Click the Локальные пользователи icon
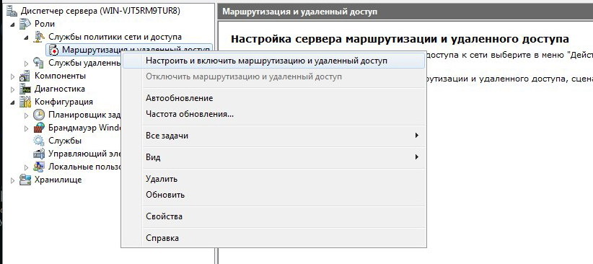 tap(40, 167)
